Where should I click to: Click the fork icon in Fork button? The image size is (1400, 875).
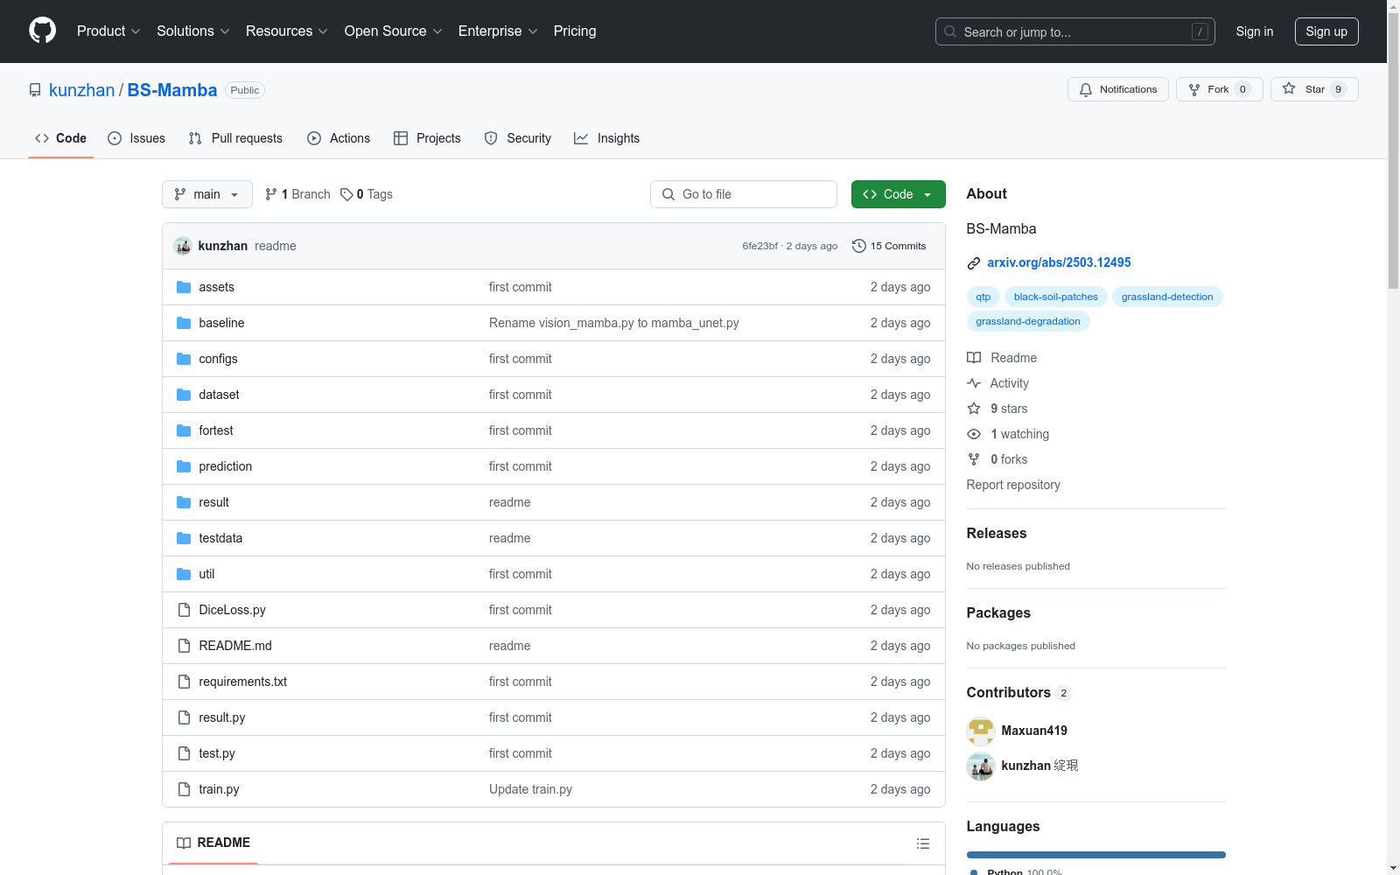pos(1194,89)
